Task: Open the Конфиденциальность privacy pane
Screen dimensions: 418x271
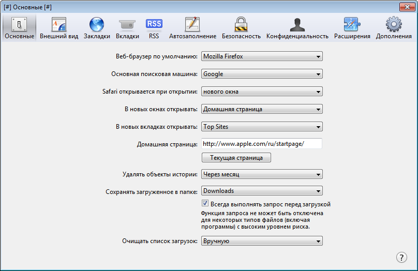Action: (x=297, y=28)
